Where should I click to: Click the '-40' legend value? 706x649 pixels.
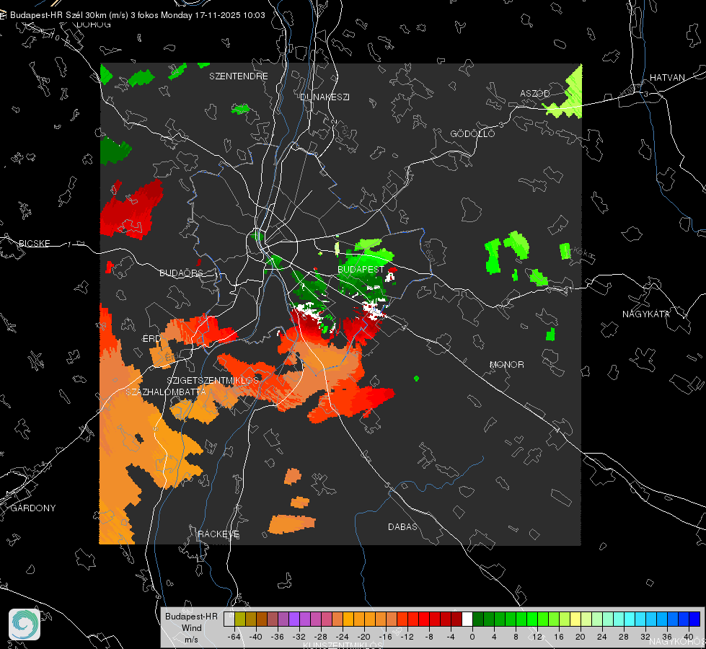pos(256,637)
